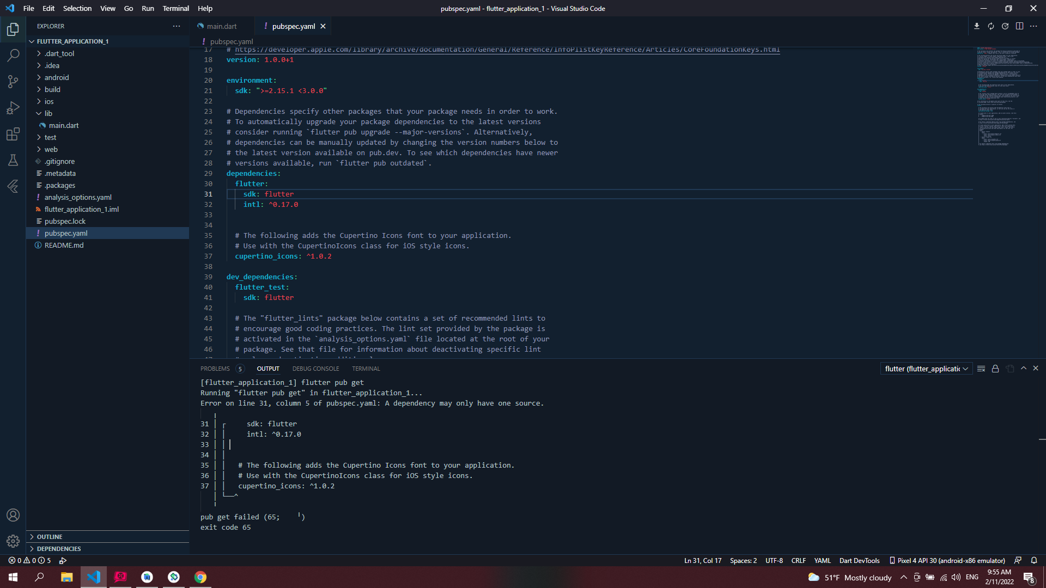Open the Accounts menu

(x=13, y=515)
